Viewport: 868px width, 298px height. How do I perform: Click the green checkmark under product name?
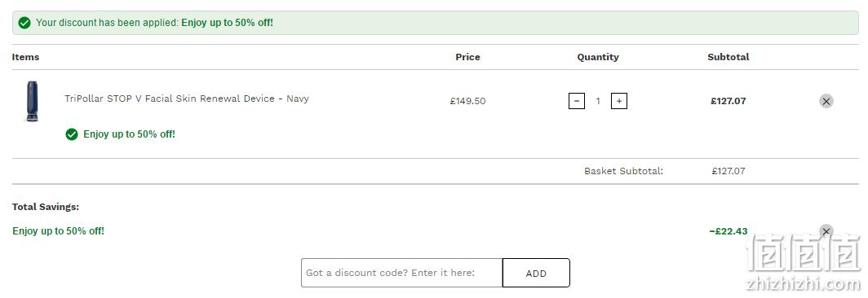pos(72,134)
